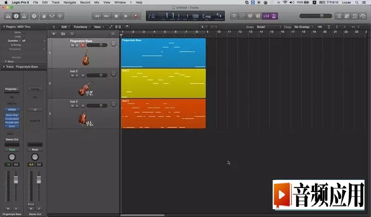Open the Note Pads button
371x217 pixels.
pyautogui.click(x=346, y=16)
